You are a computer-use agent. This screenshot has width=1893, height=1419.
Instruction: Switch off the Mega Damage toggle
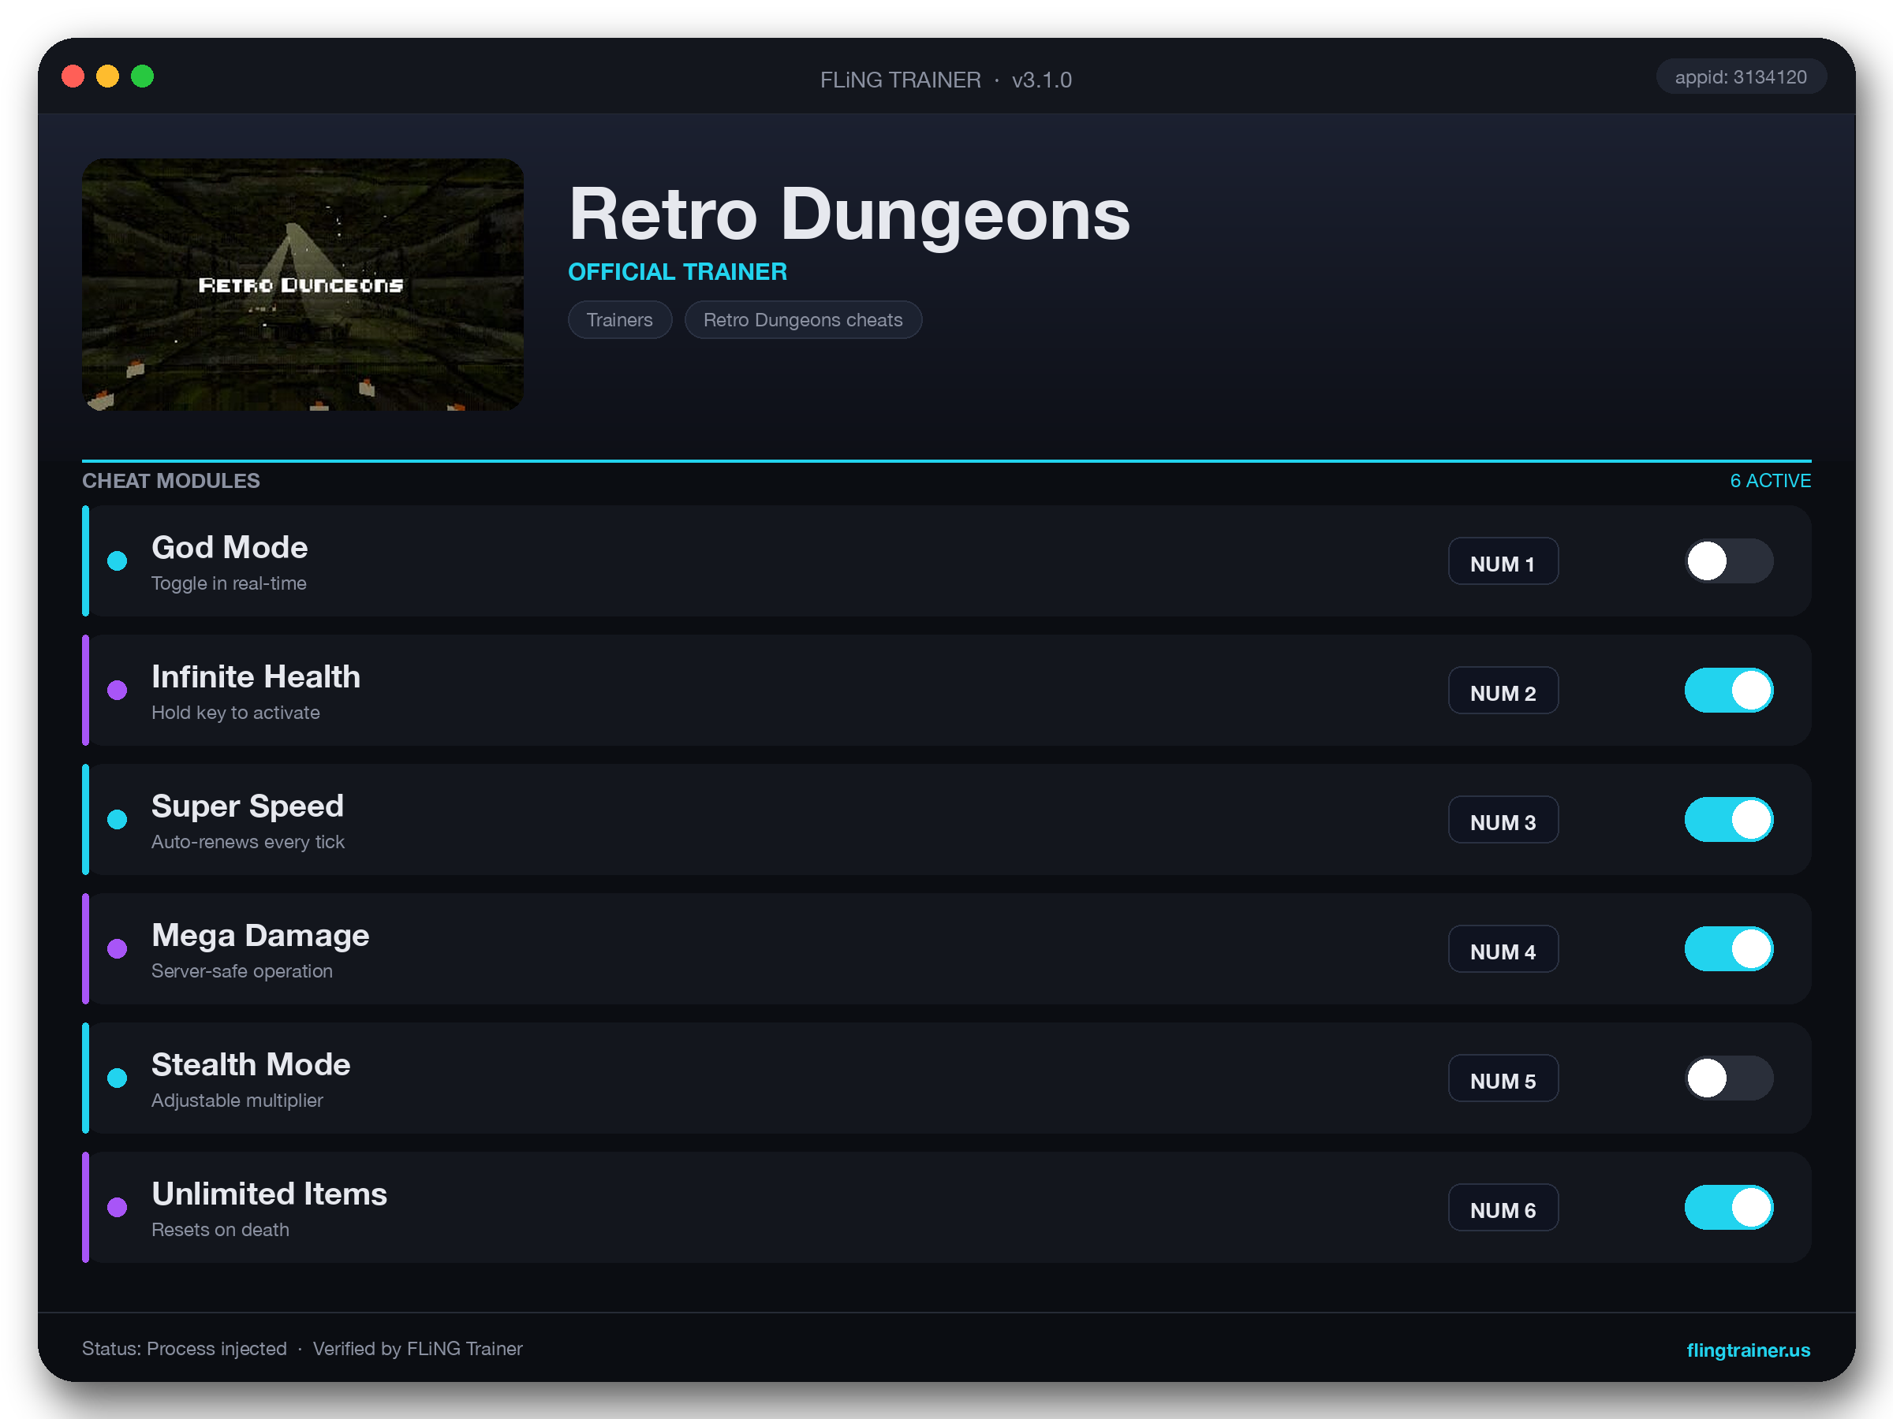tap(1729, 948)
